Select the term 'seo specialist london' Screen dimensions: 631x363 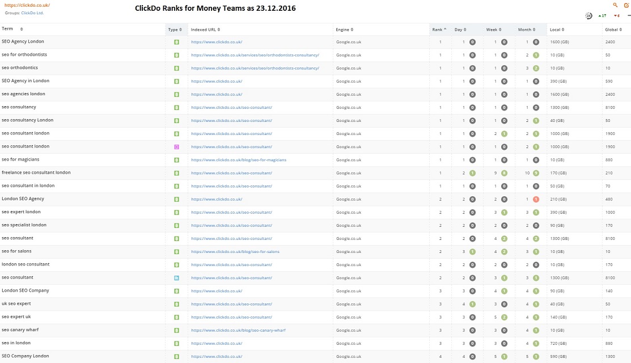click(x=24, y=225)
